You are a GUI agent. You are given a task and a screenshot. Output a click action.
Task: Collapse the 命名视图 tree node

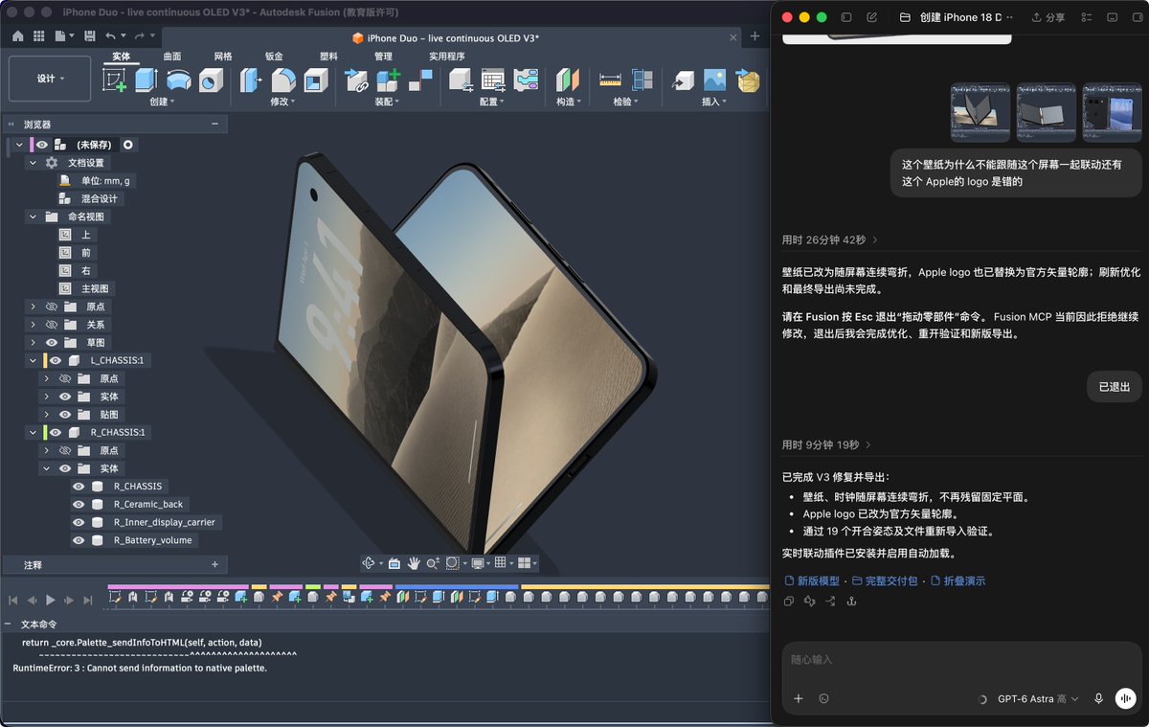(33, 217)
